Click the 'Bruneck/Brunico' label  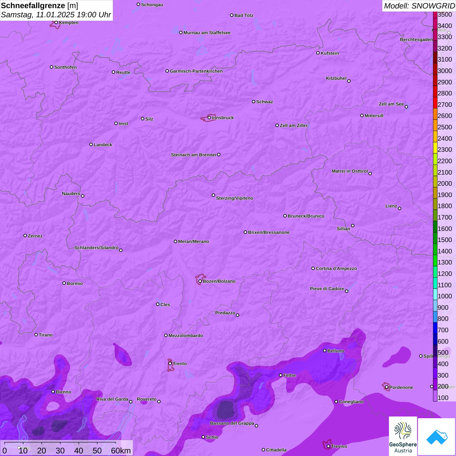pos(306,216)
